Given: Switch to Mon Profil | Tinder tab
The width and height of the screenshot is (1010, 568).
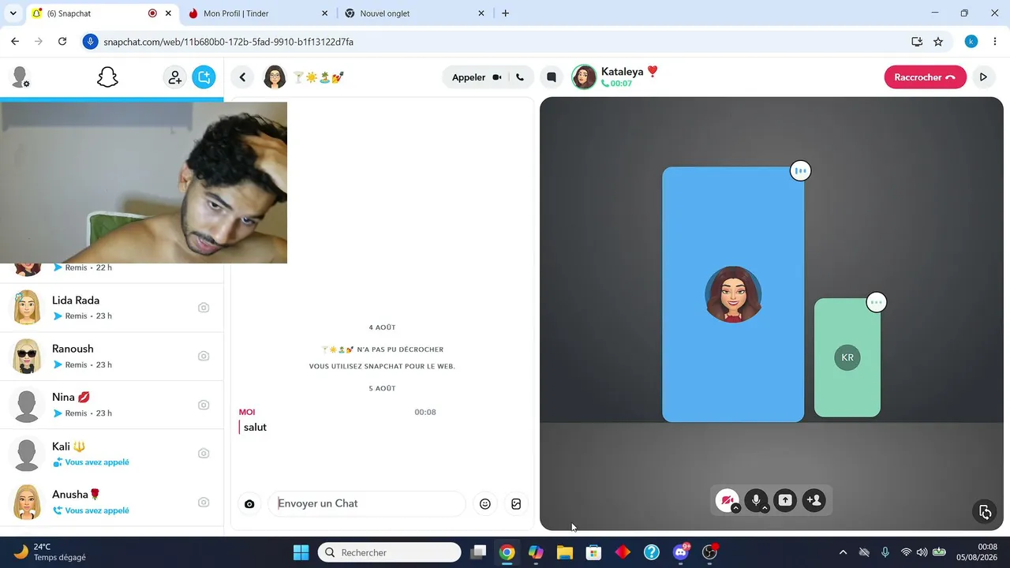Looking at the screenshot, I should point(259,13).
